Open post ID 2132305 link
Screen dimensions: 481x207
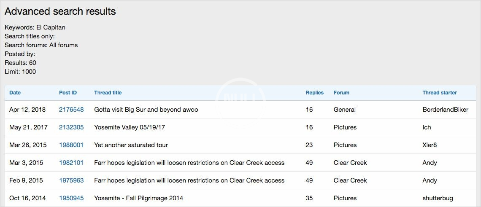pyautogui.click(x=71, y=127)
